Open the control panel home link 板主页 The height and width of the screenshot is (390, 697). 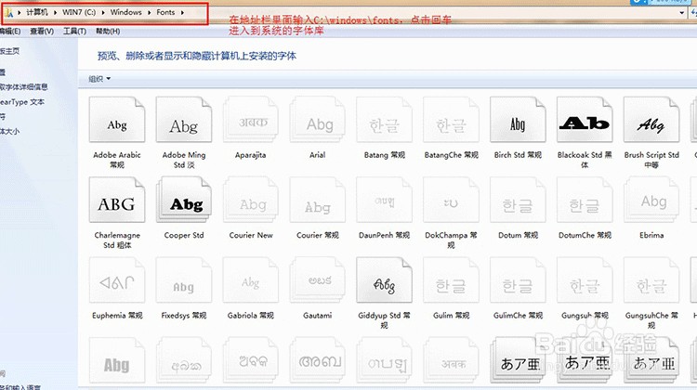click(x=10, y=51)
